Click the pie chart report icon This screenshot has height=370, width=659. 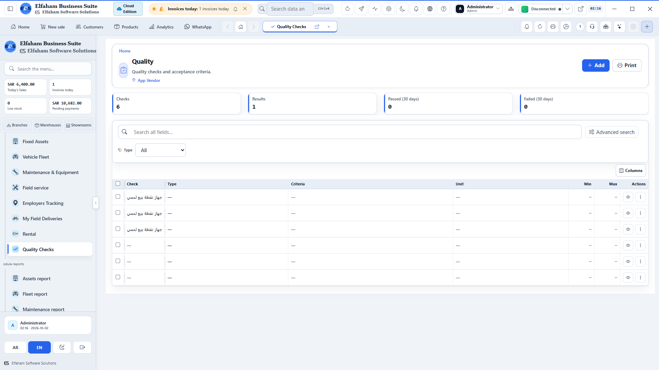(x=566, y=27)
